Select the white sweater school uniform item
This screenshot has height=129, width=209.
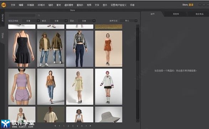[x=109, y=87]
